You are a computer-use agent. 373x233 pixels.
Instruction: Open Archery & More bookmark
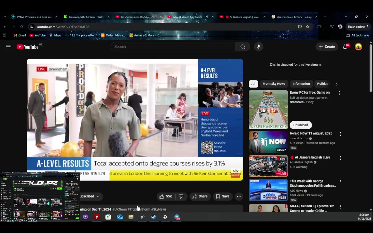tap(145, 35)
